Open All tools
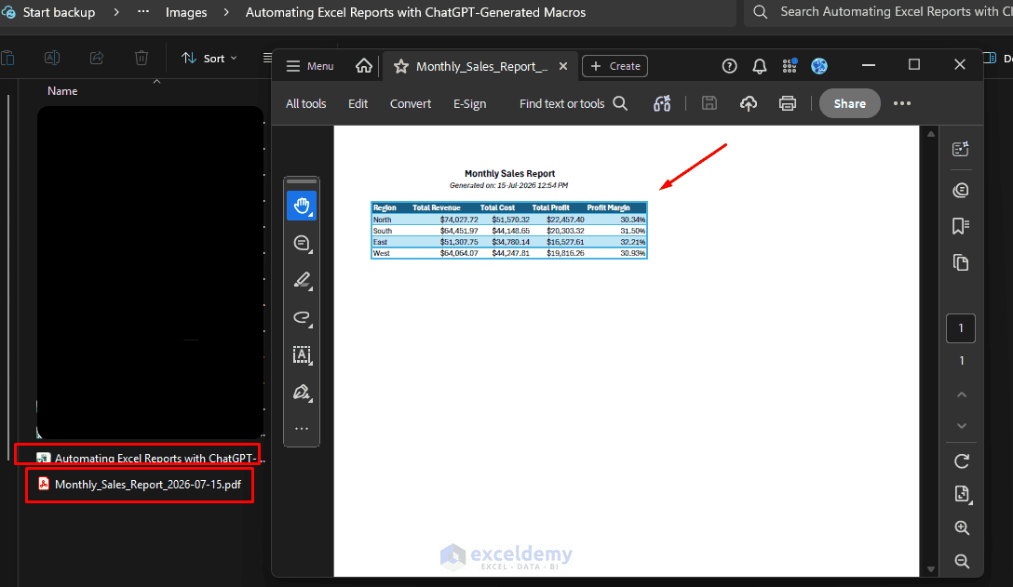 (305, 103)
